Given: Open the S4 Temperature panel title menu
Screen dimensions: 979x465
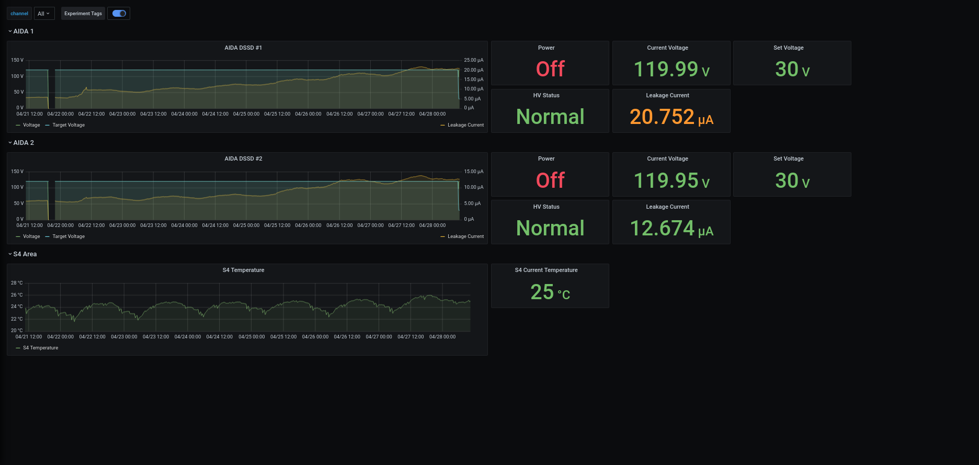Looking at the screenshot, I should point(243,270).
